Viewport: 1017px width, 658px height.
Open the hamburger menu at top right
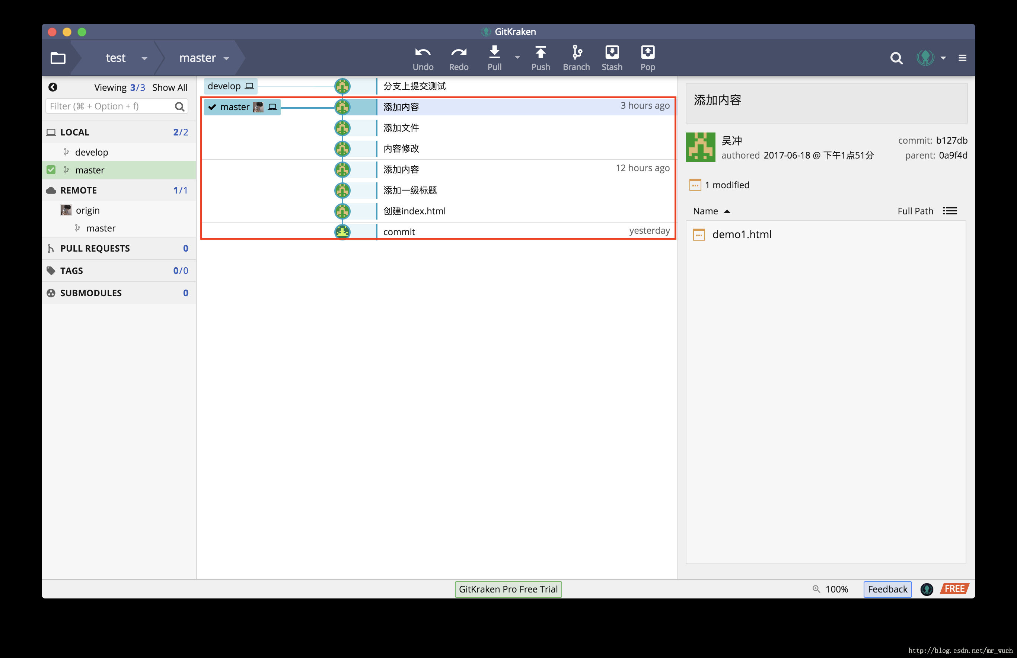[962, 58]
